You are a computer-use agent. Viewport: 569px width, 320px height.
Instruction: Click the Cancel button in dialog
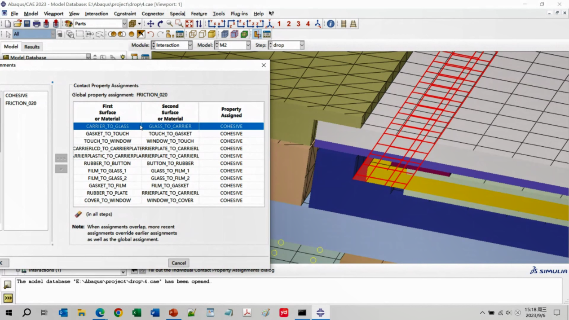pos(179,263)
